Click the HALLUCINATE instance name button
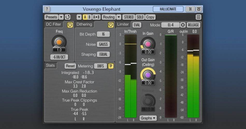Screen dimensions: 246x129 (168, 9)
